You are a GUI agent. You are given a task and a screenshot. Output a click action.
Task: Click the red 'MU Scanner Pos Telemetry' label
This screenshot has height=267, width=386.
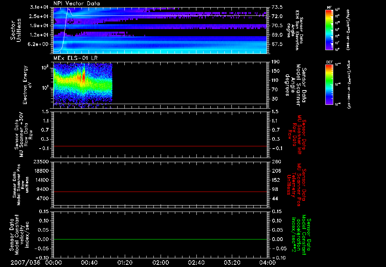296,185
